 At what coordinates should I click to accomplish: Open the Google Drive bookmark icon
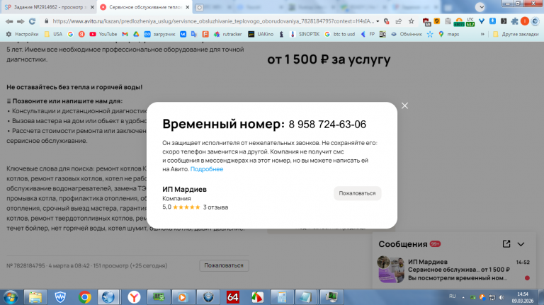tap(136, 34)
